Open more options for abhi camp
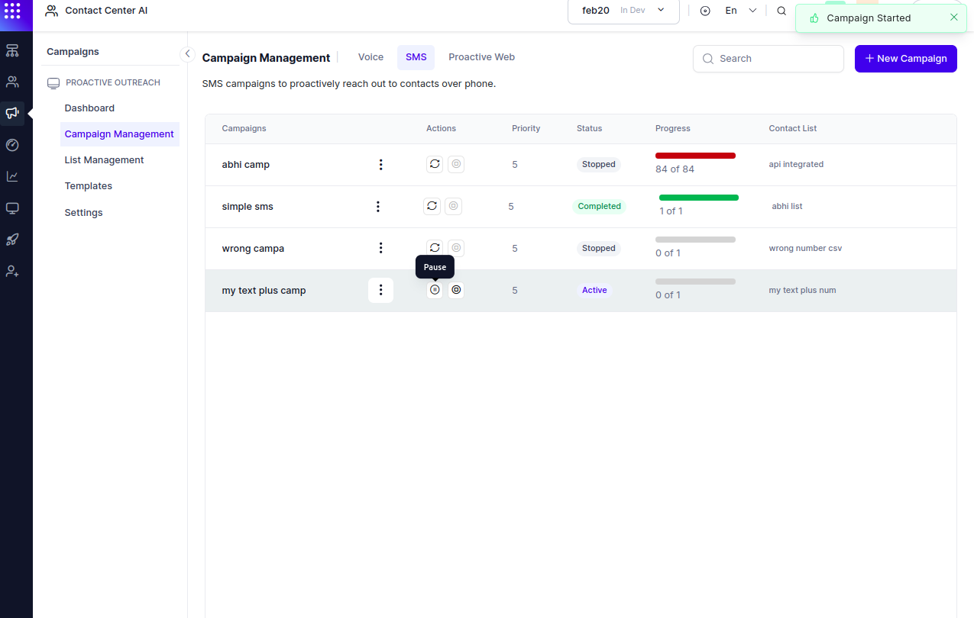 [x=380, y=164]
